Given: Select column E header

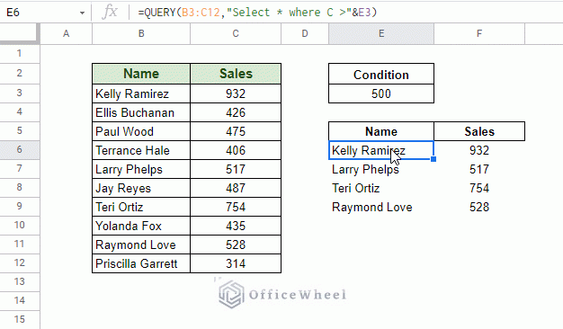Looking at the screenshot, I should click(x=381, y=34).
